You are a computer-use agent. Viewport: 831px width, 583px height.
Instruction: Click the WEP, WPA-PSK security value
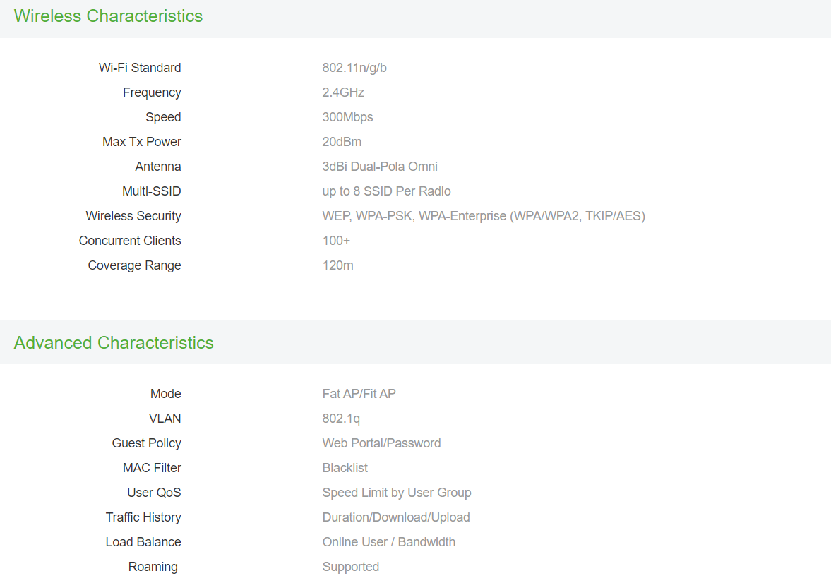click(x=484, y=216)
